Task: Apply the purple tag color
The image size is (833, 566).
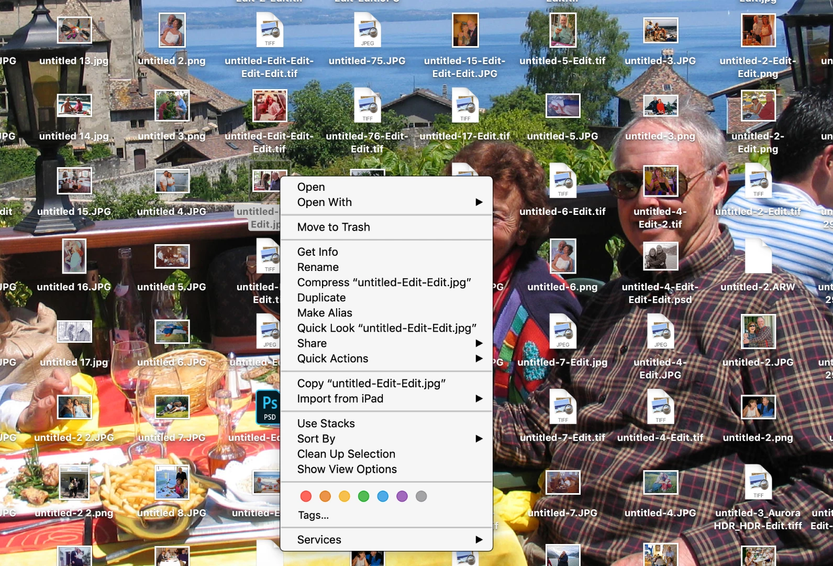Action: coord(402,496)
